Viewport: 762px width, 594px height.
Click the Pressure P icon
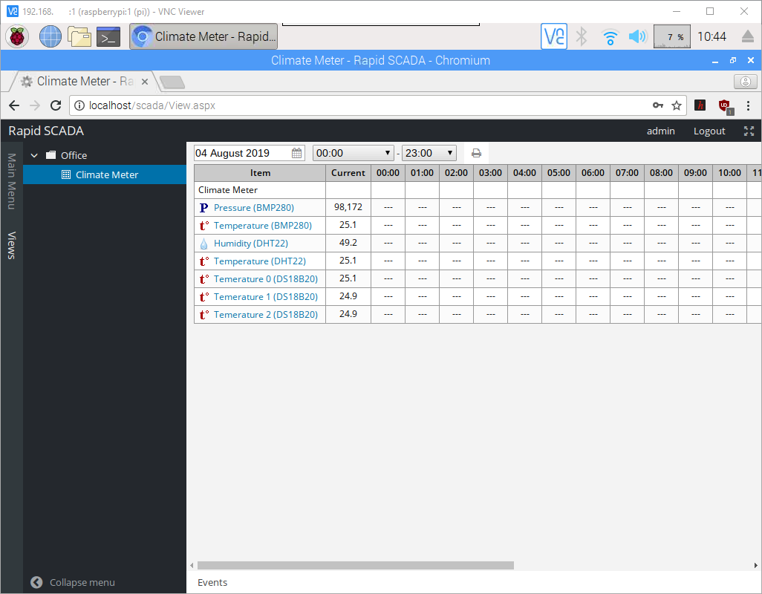[x=203, y=207]
